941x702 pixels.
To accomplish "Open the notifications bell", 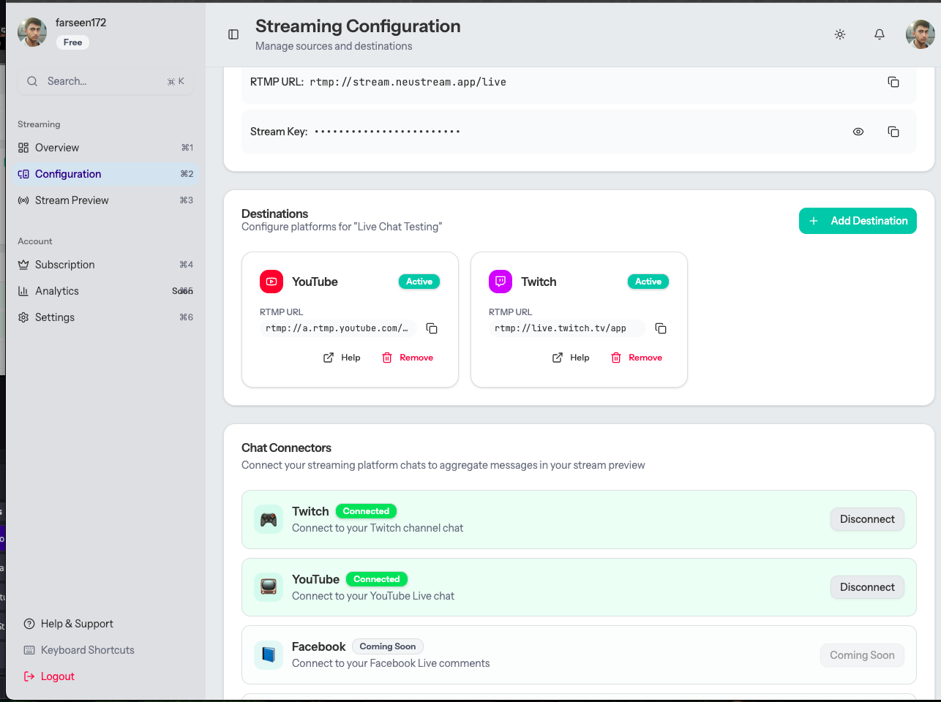I will point(879,34).
